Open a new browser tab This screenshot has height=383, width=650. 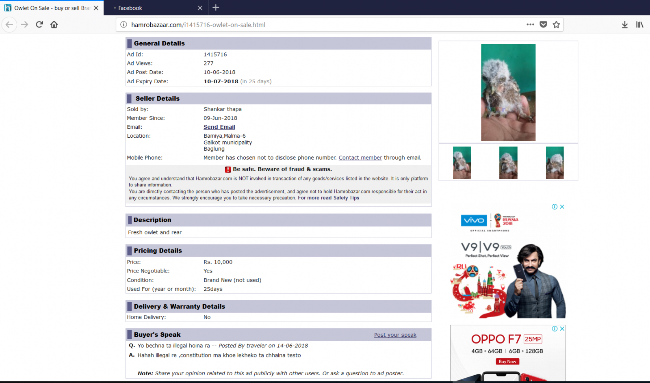[x=216, y=7]
